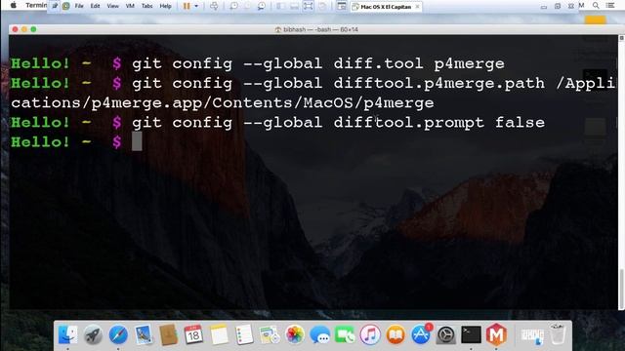Open Messages speech bubble icon
The width and height of the screenshot is (625, 351).
pos(319,334)
